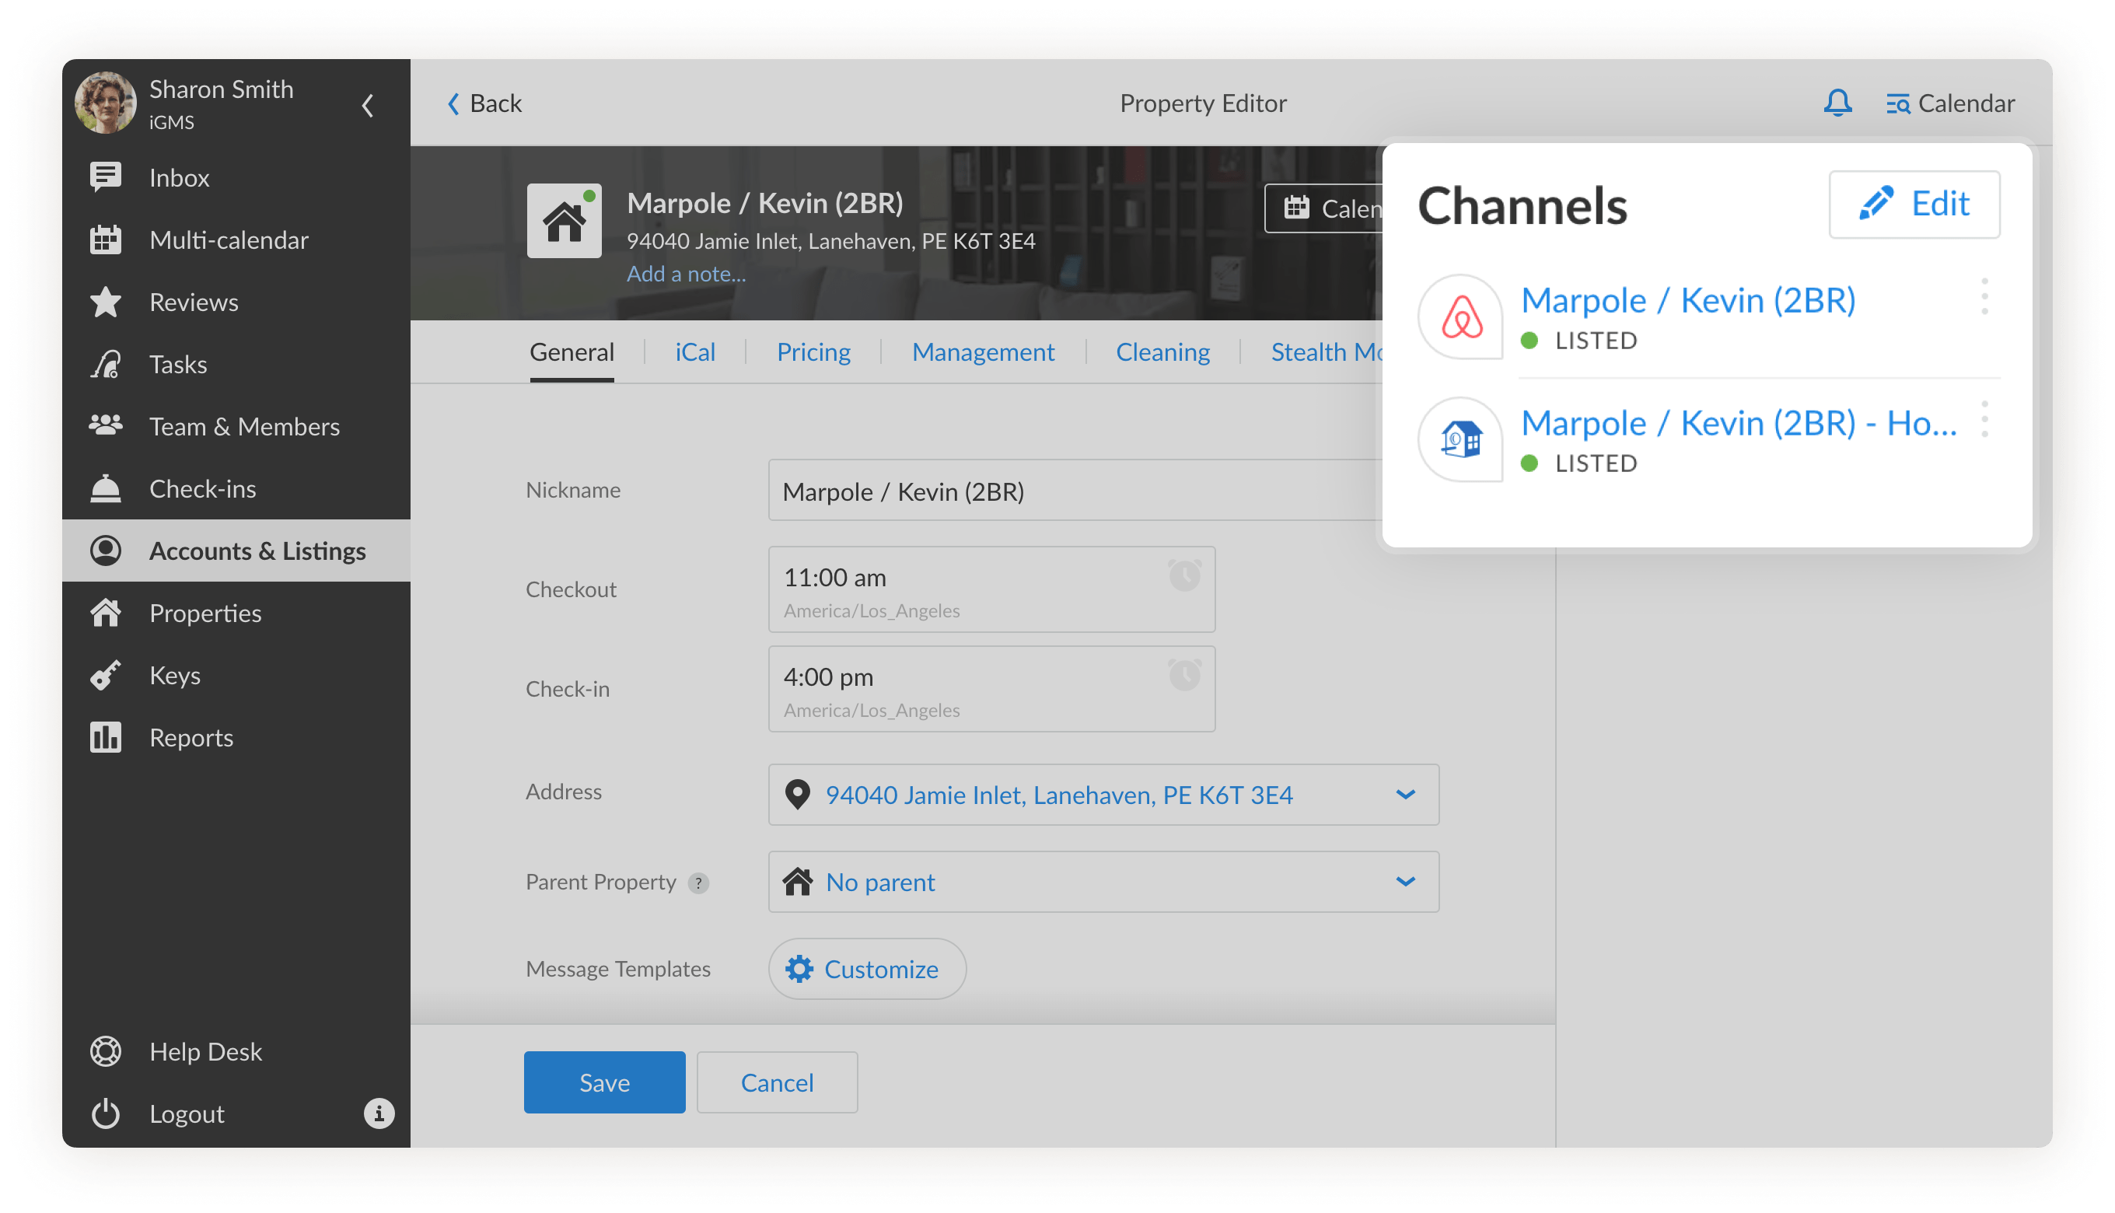Click the Parent Property help question mark

698,883
